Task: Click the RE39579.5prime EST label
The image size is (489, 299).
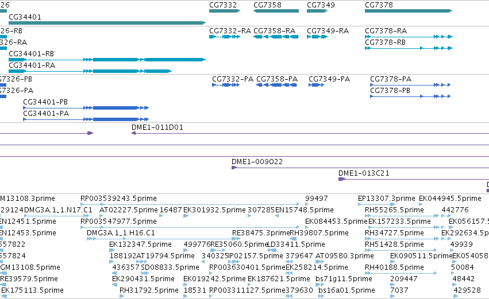Action: (29, 279)
